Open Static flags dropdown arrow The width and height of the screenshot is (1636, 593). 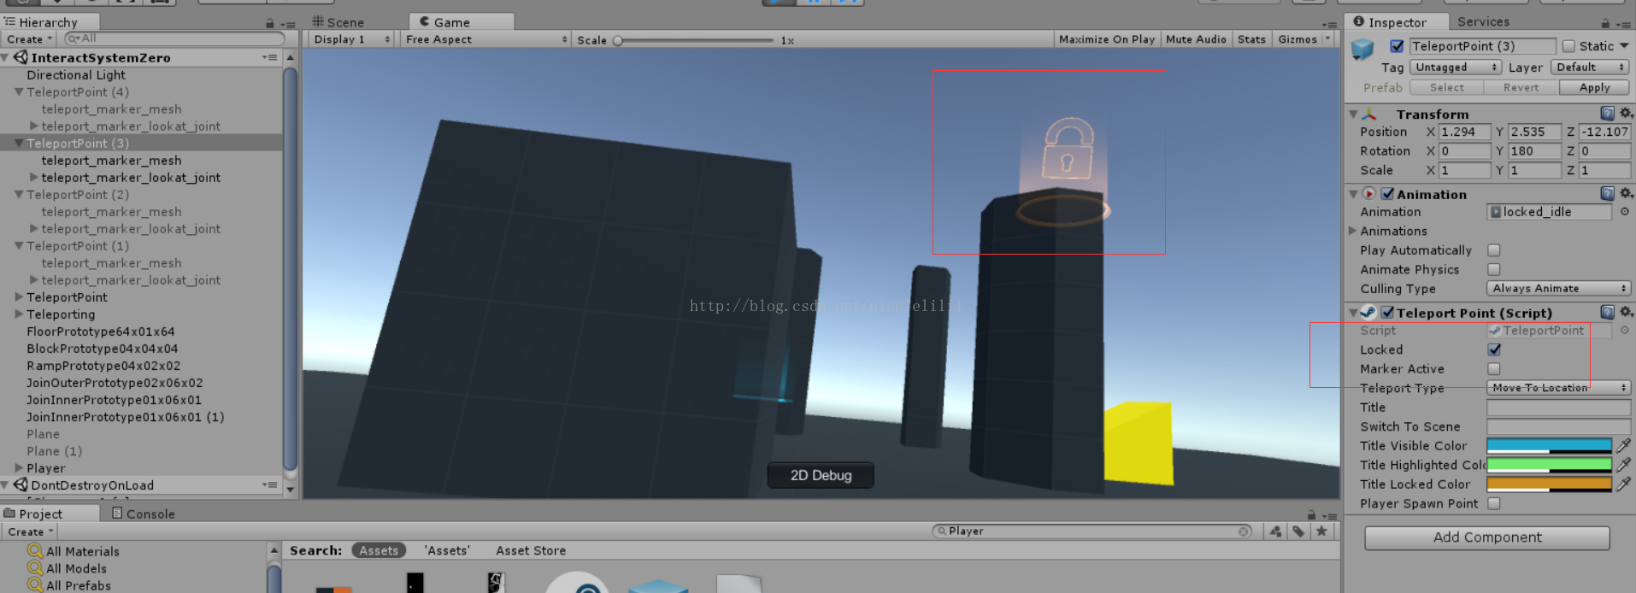1624,46
